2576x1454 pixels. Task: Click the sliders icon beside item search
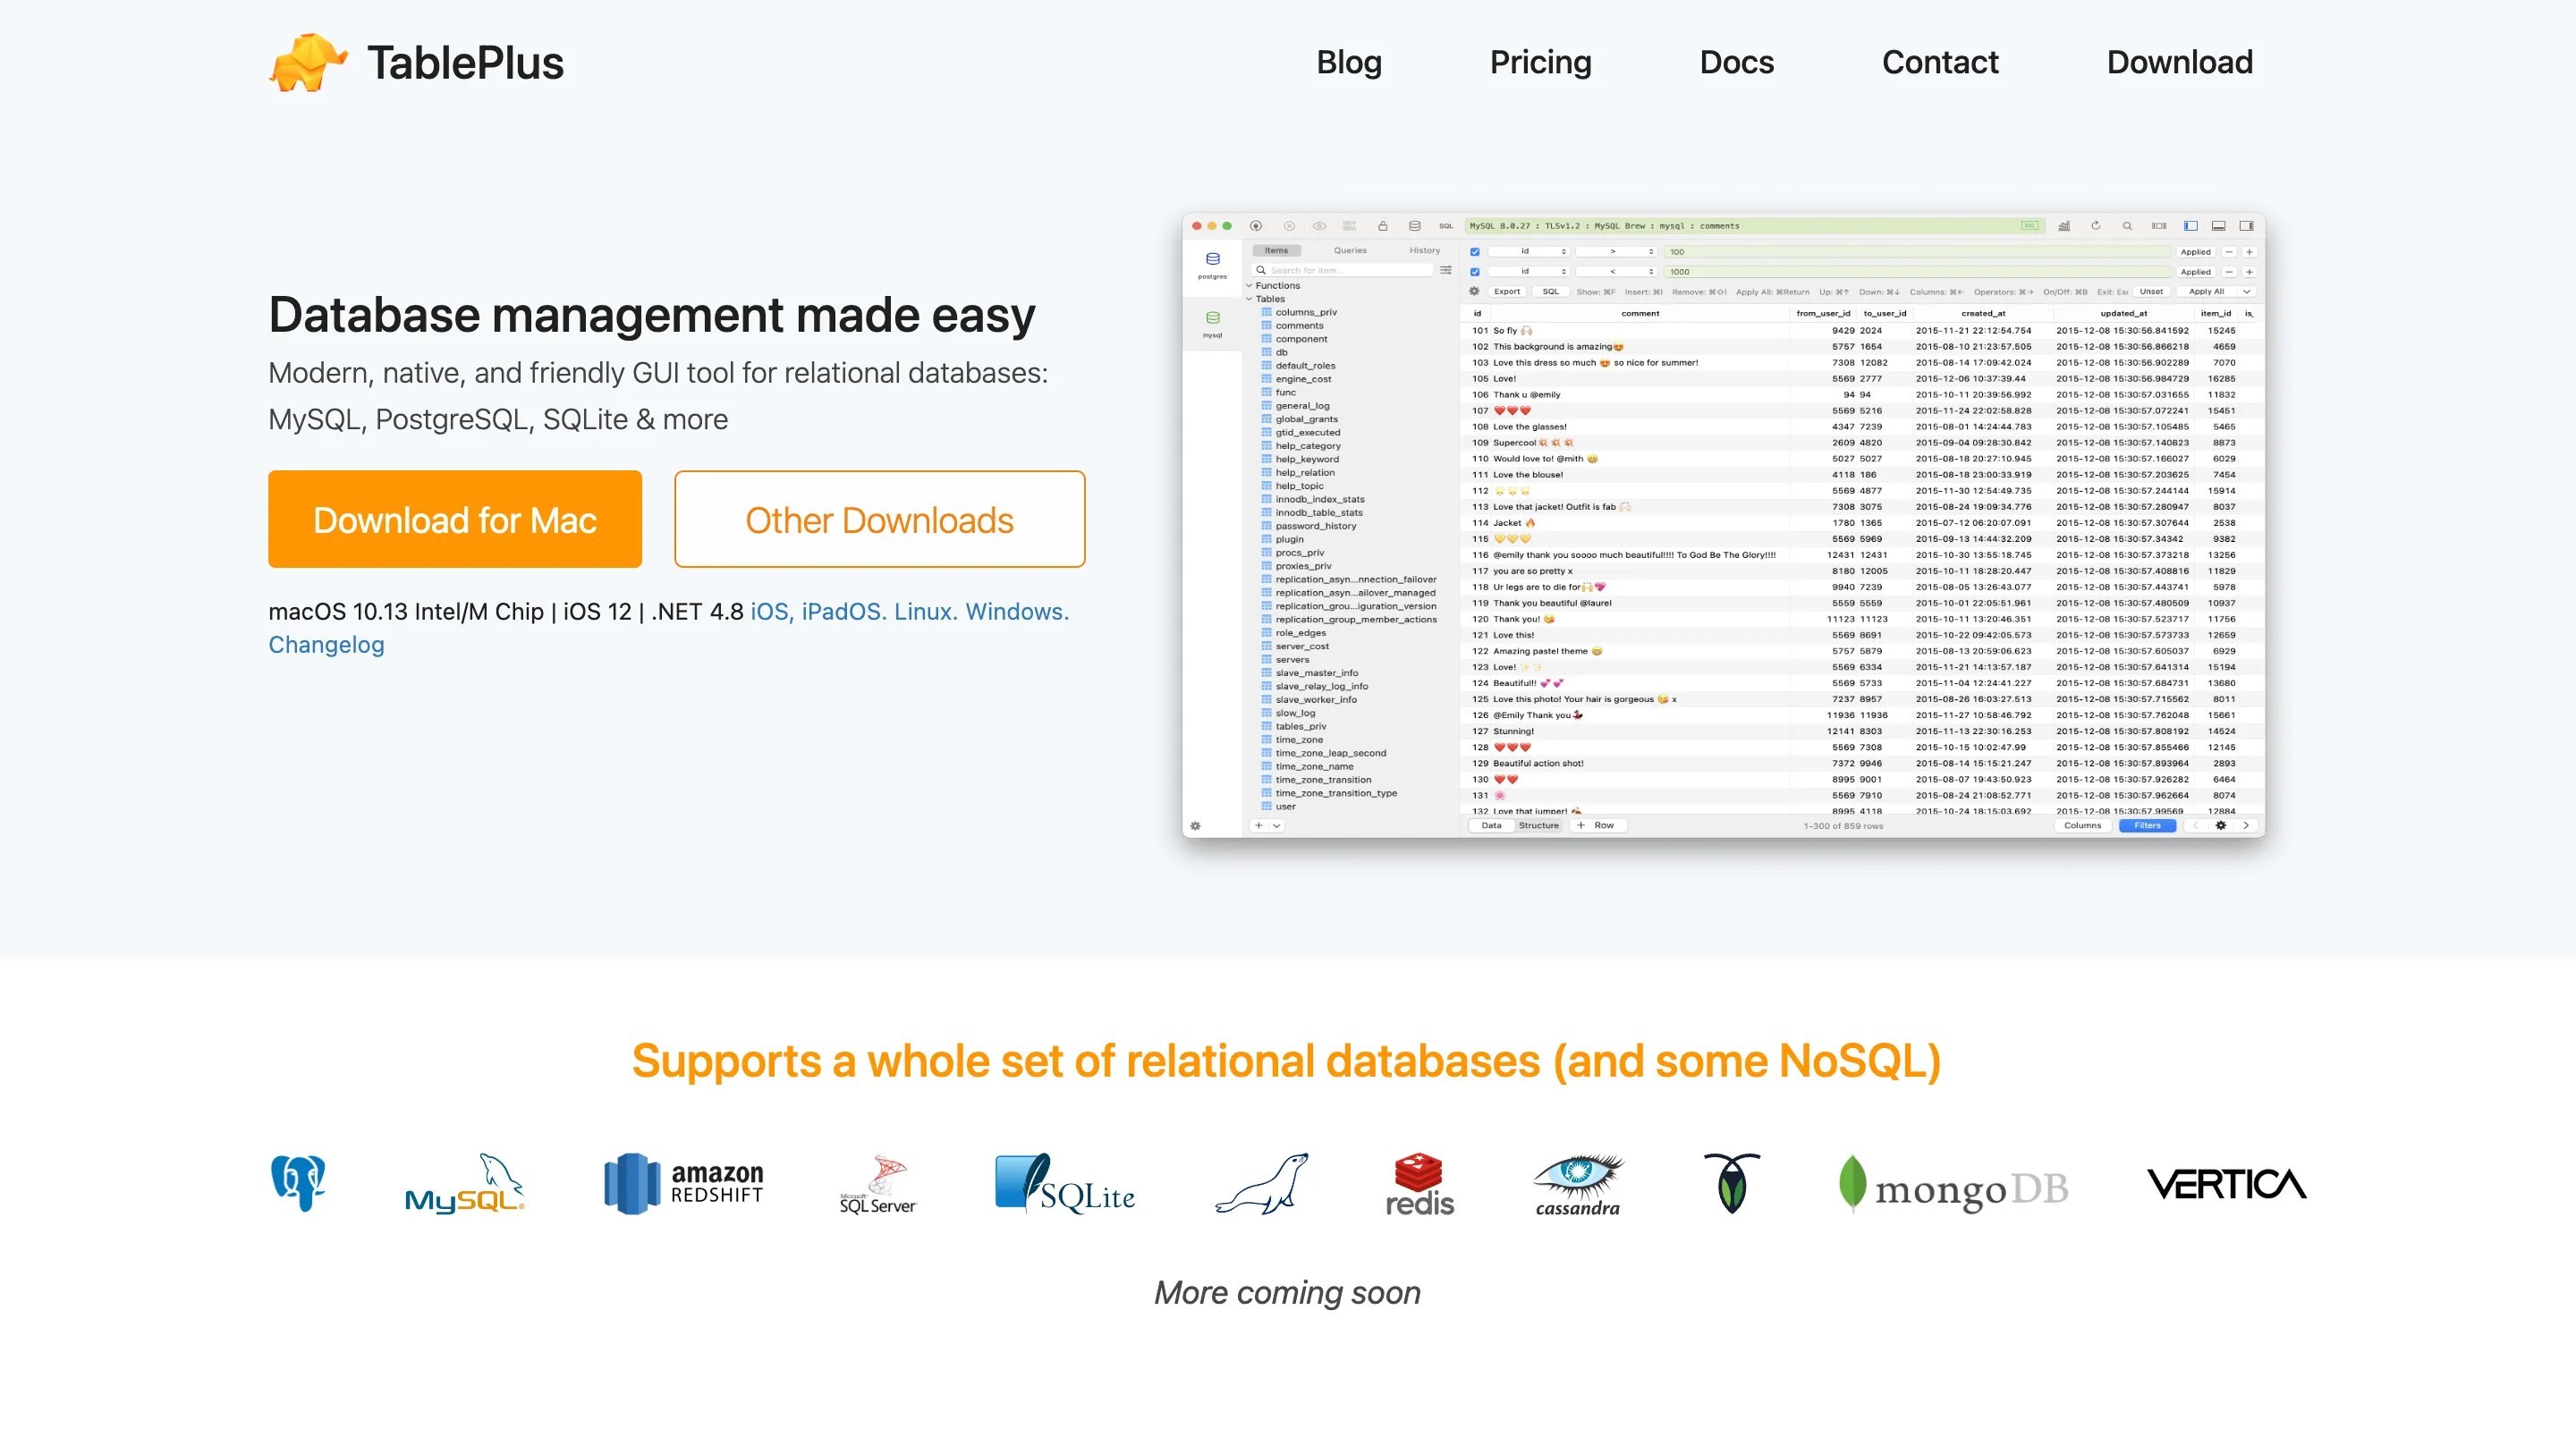pyautogui.click(x=1446, y=270)
